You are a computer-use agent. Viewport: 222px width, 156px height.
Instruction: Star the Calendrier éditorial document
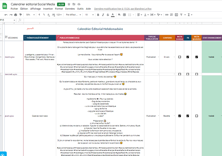69,4
